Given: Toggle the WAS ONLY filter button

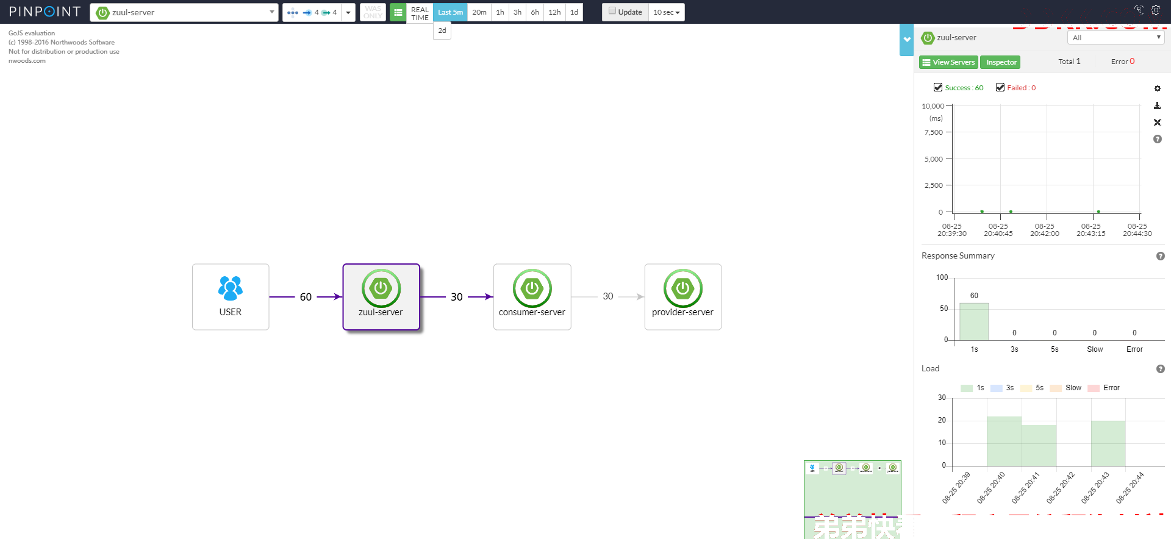Looking at the screenshot, I should point(373,12).
